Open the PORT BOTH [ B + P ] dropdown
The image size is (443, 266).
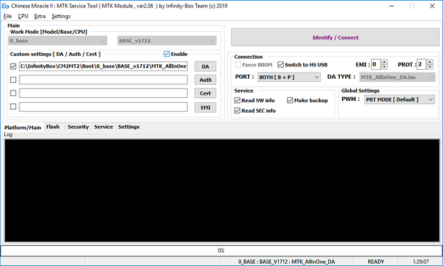[x=289, y=77]
